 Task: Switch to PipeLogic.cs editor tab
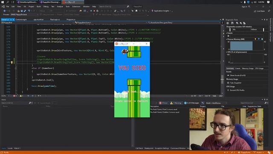click(x=55, y=20)
